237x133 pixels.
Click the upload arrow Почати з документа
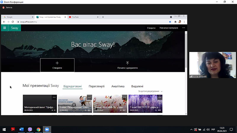[127, 65]
